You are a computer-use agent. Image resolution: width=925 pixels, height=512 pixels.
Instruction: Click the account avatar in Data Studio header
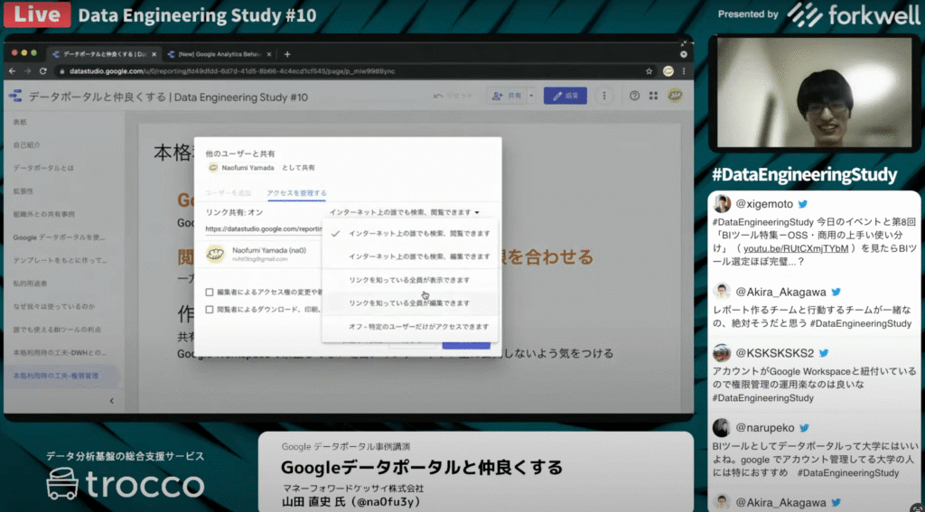point(674,95)
